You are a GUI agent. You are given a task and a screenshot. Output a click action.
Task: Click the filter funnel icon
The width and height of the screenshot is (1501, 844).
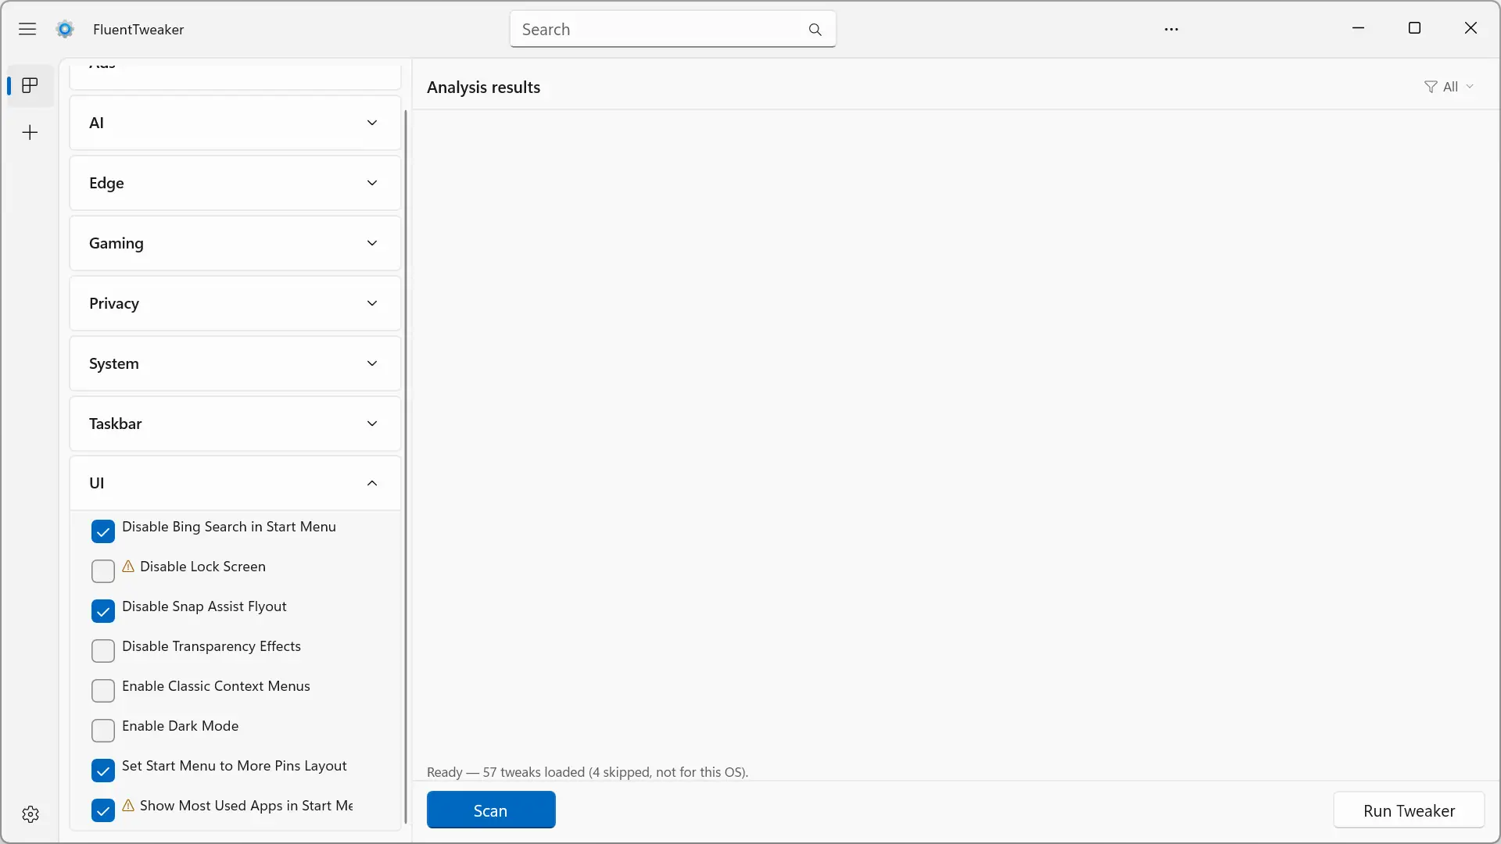(1430, 87)
